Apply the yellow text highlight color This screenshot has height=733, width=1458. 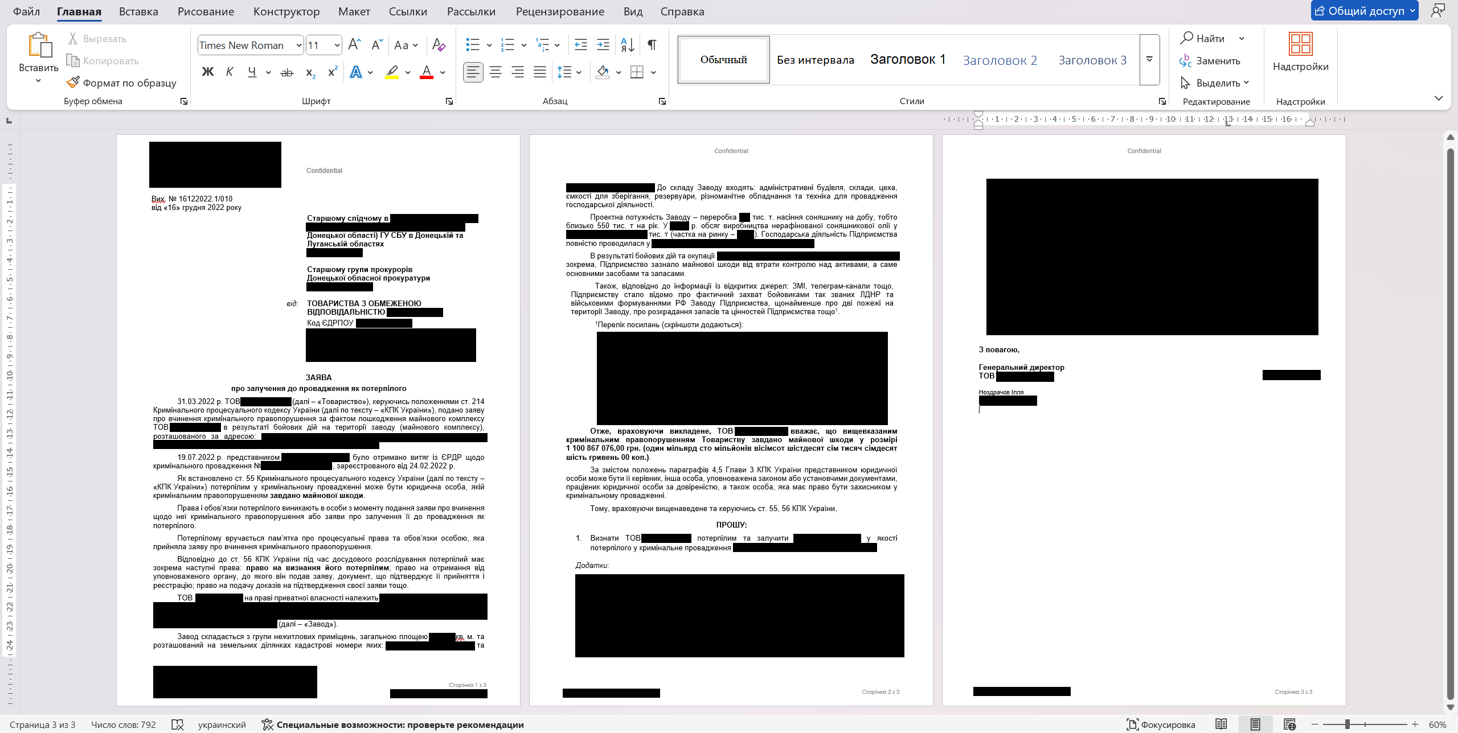(392, 72)
